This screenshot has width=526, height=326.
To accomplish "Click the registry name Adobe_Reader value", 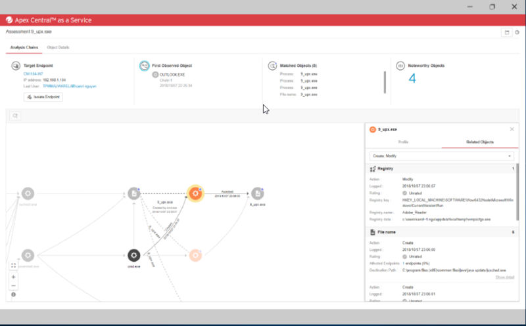I will 414,213.
